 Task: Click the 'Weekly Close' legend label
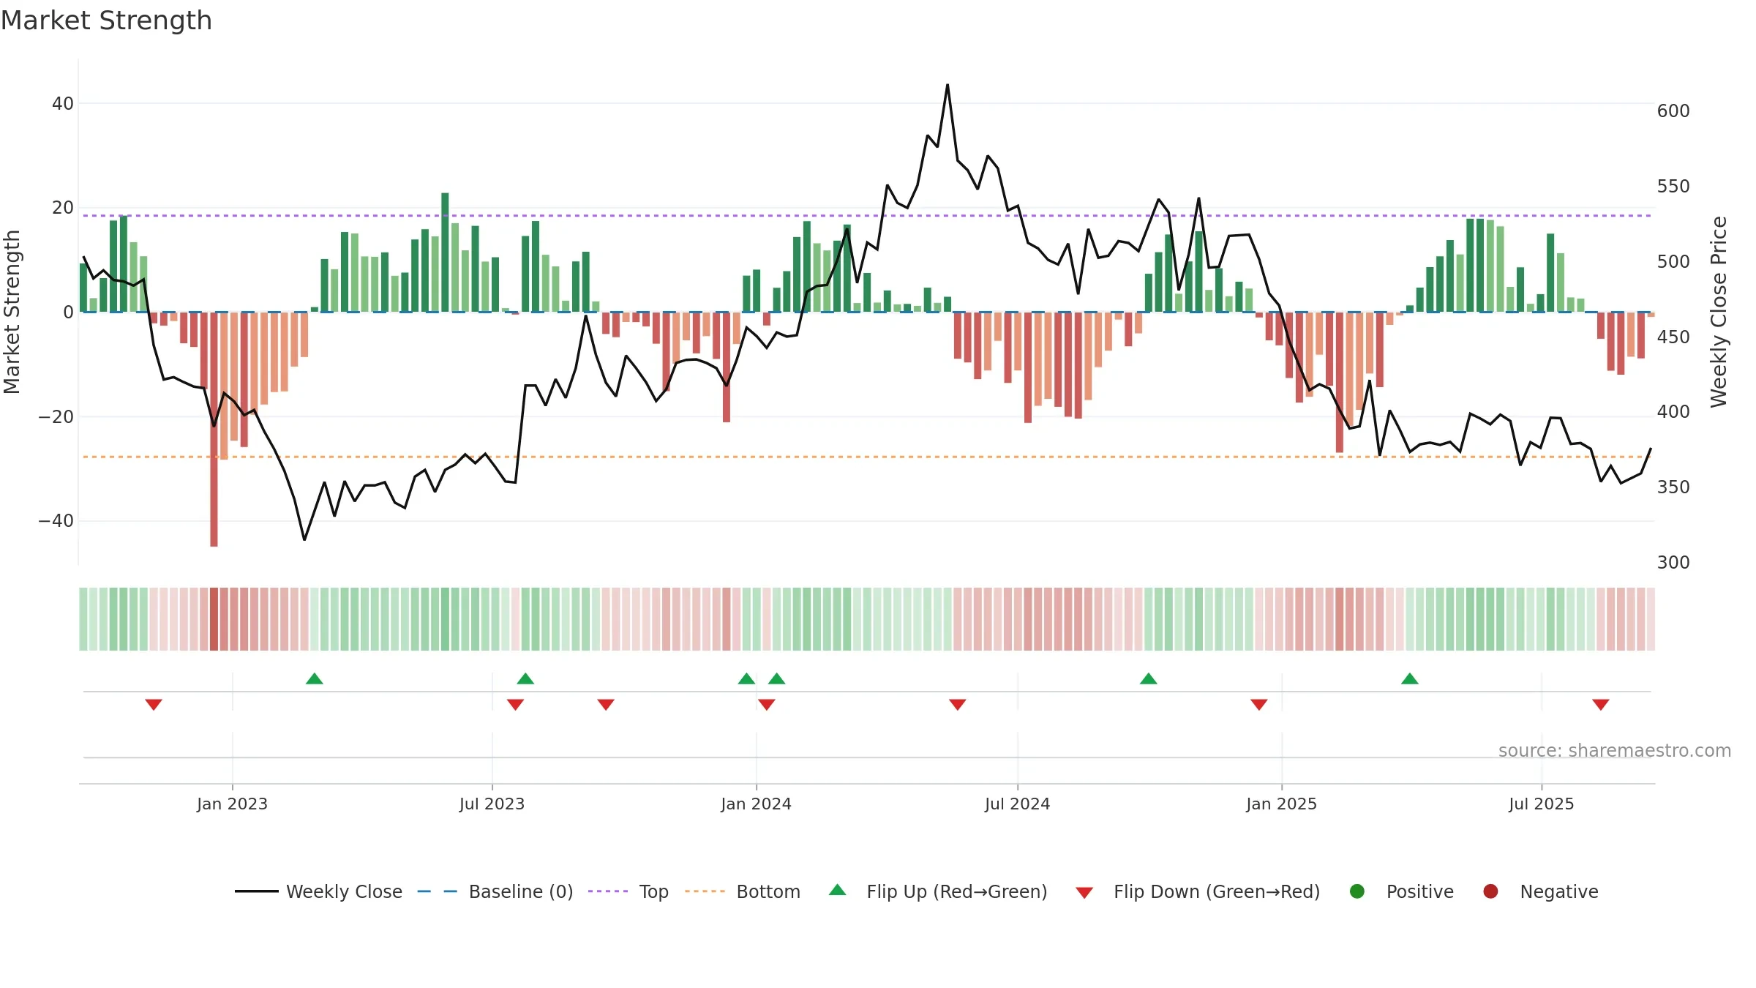click(344, 892)
